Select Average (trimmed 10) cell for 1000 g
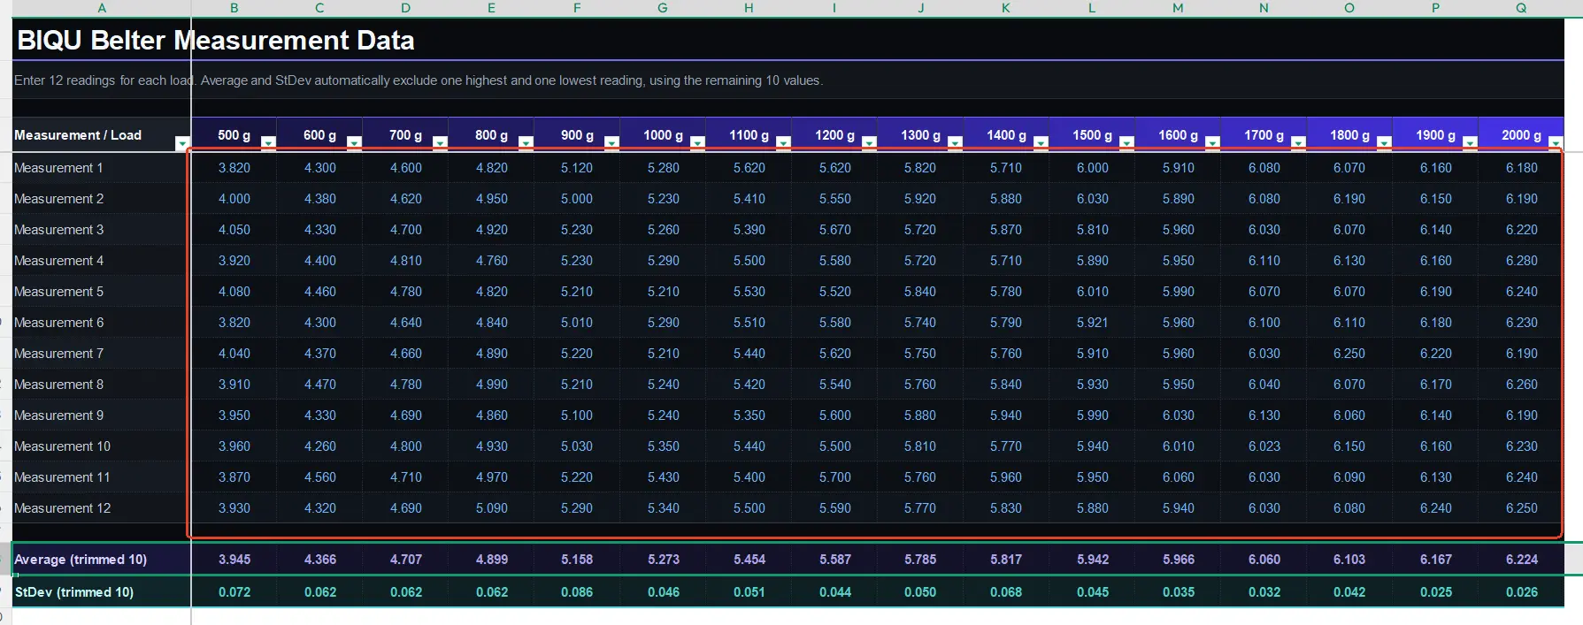Screen dimensions: 1583x625 [x=663, y=560]
